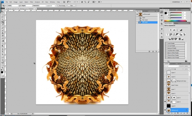
Task: Open the Character panel icon in dock
Action: pyautogui.click(x=162, y=37)
